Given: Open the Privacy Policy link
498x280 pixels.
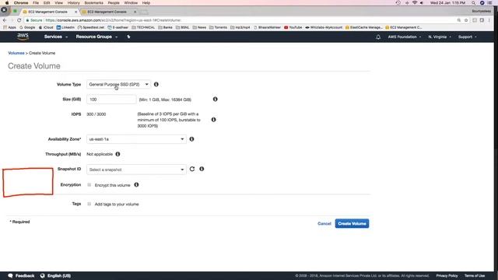Looking at the screenshot, I should [x=447, y=275].
